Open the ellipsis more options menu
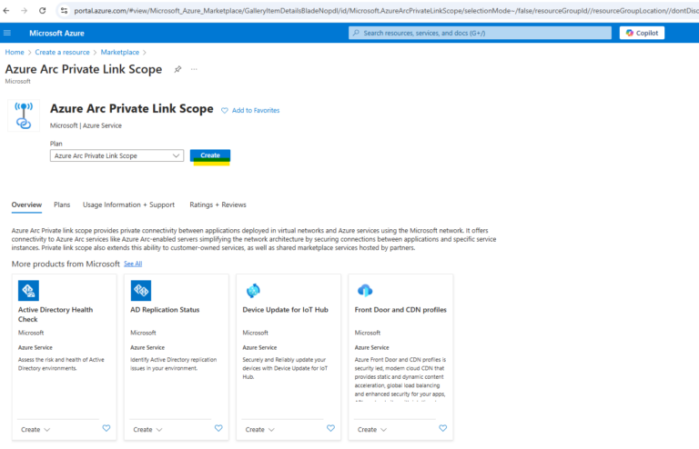The height and width of the screenshot is (449, 699). 194,69
